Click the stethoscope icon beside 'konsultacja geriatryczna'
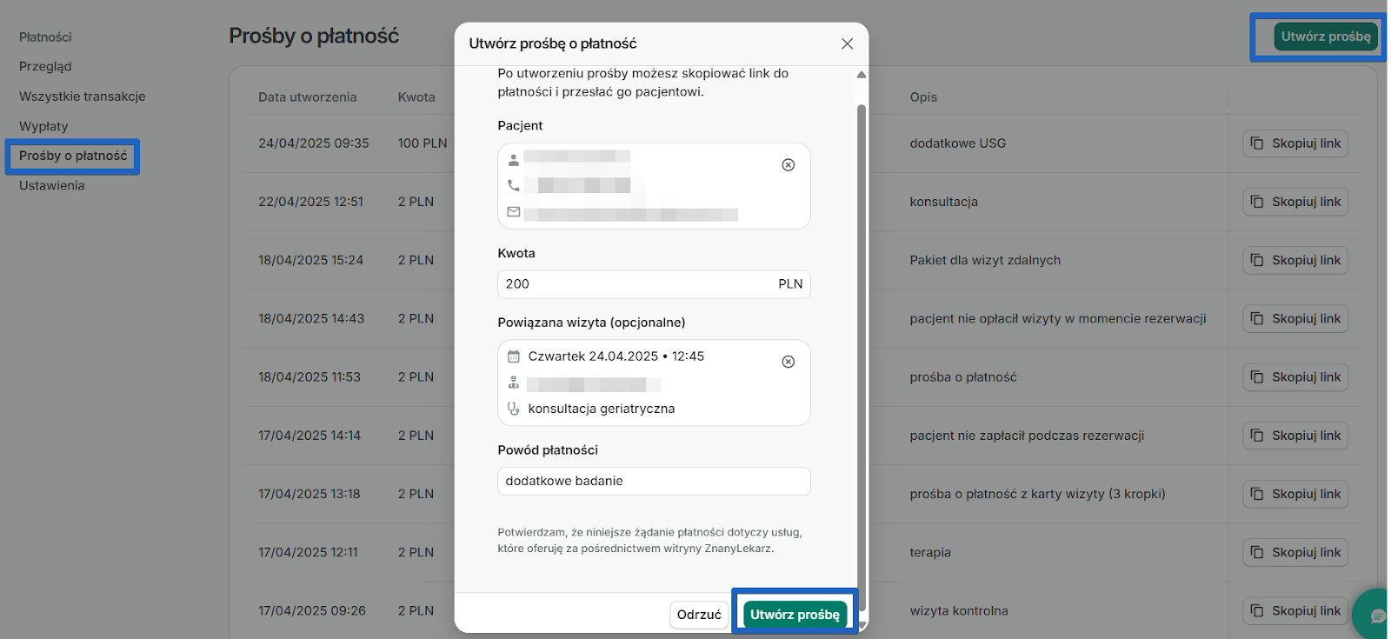The height and width of the screenshot is (639, 1391). click(514, 407)
